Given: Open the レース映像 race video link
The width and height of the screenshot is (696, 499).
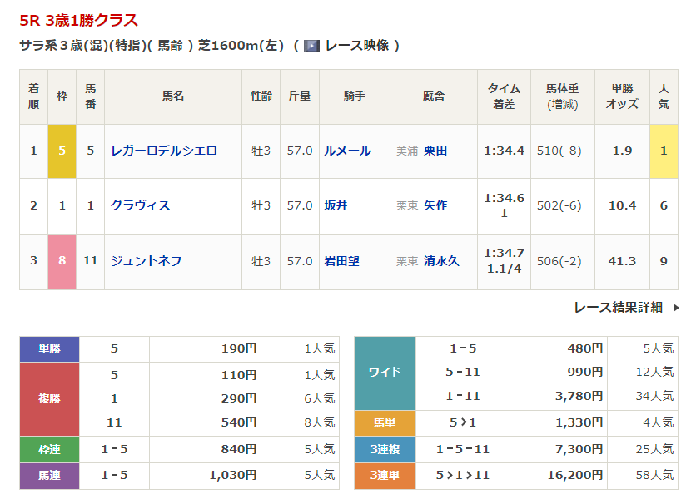Looking at the screenshot, I should point(356,46).
